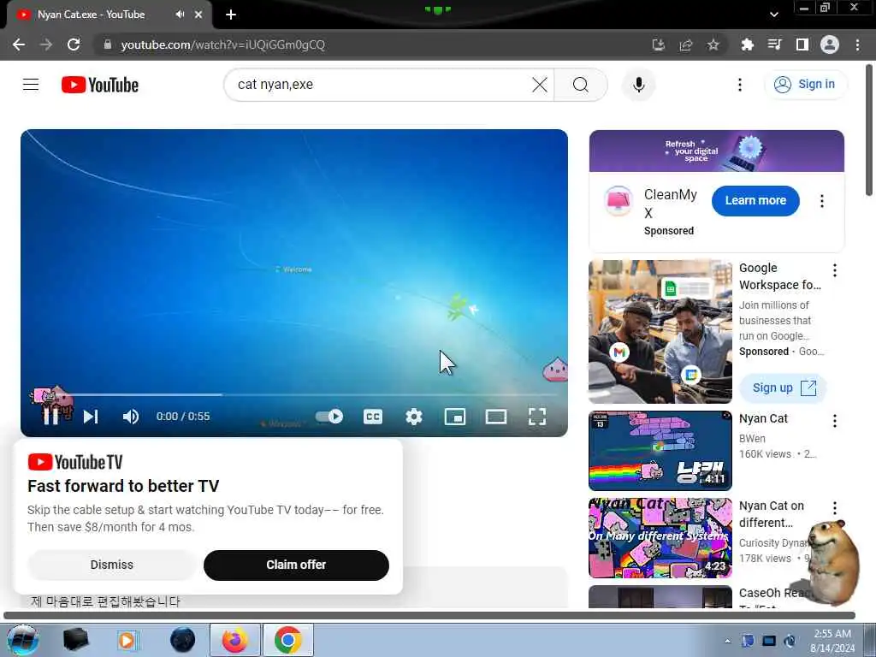Open the Chrome three-dot menu

(857, 44)
